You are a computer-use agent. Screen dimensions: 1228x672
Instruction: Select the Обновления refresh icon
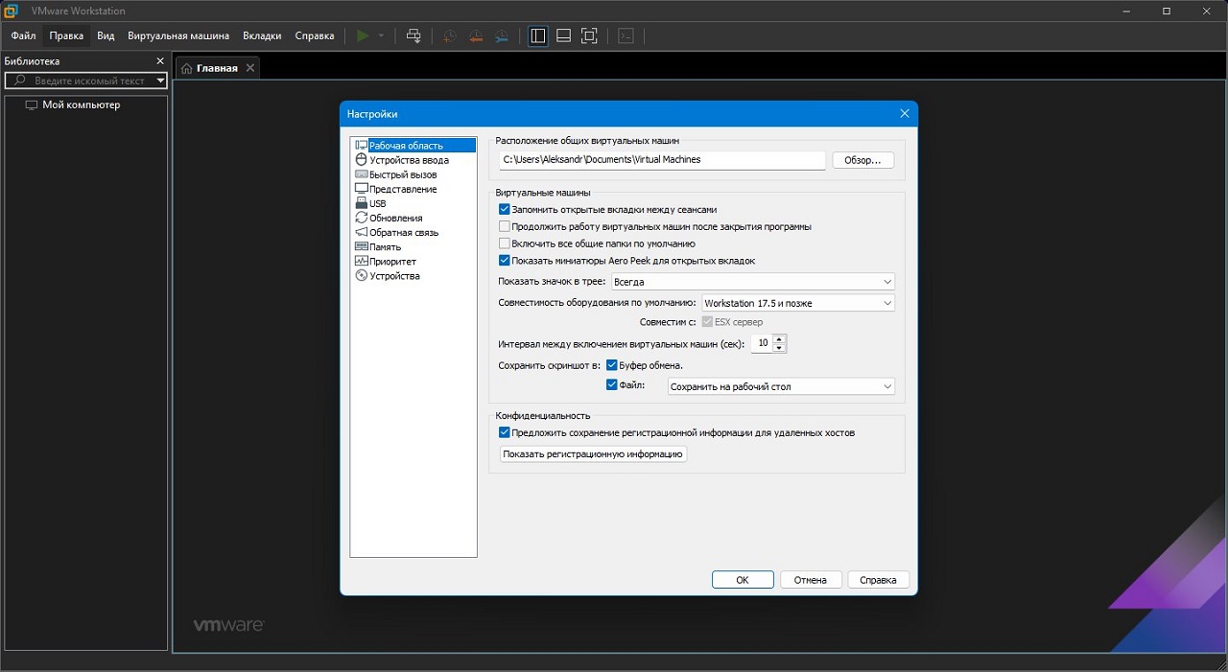362,218
